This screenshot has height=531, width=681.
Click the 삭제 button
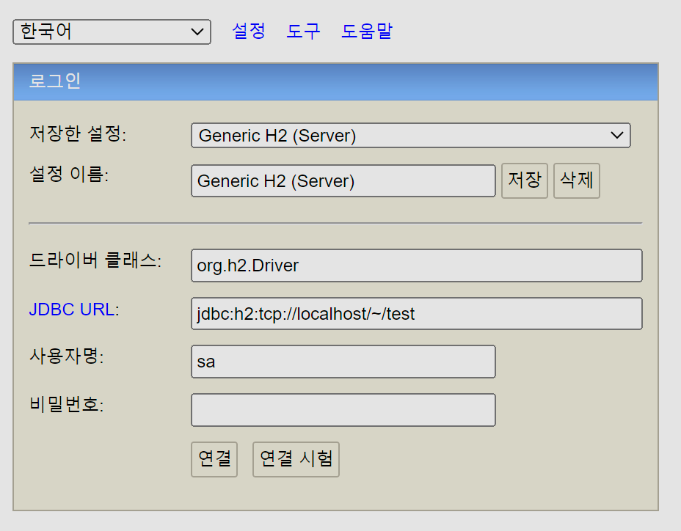[577, 180]
